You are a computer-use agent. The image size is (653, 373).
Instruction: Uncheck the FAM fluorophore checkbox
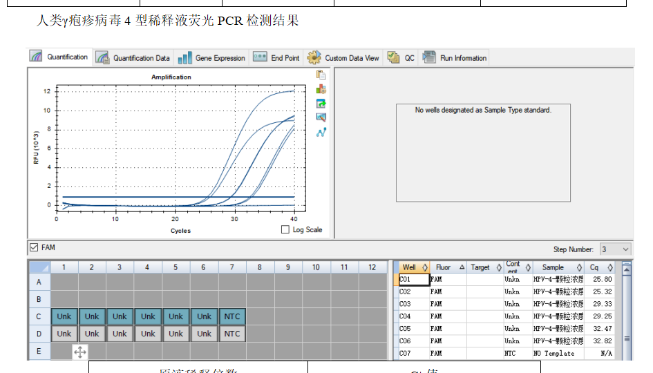(x=34, y=247)
